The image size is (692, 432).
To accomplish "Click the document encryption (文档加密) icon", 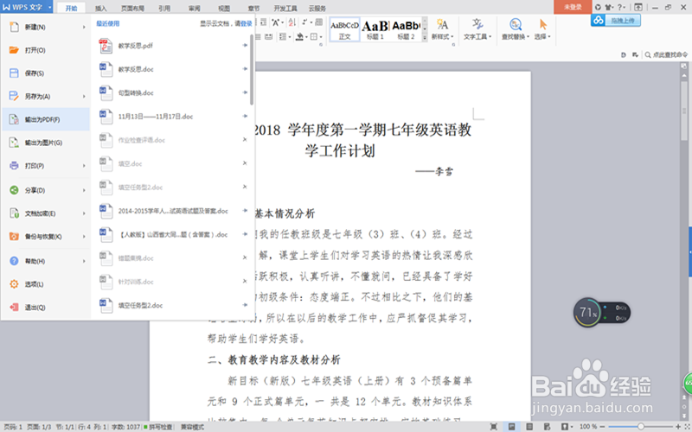I will point(14,213).
